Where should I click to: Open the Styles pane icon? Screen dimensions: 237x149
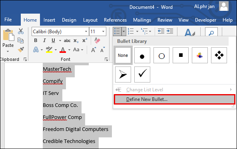pyautogui.click(x=189, y=32)
